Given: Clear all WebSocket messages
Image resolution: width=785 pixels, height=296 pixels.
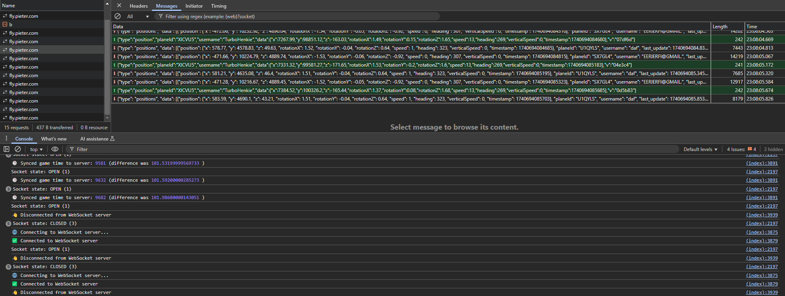Looking at the screenshot, I should [x=118, y=17].
